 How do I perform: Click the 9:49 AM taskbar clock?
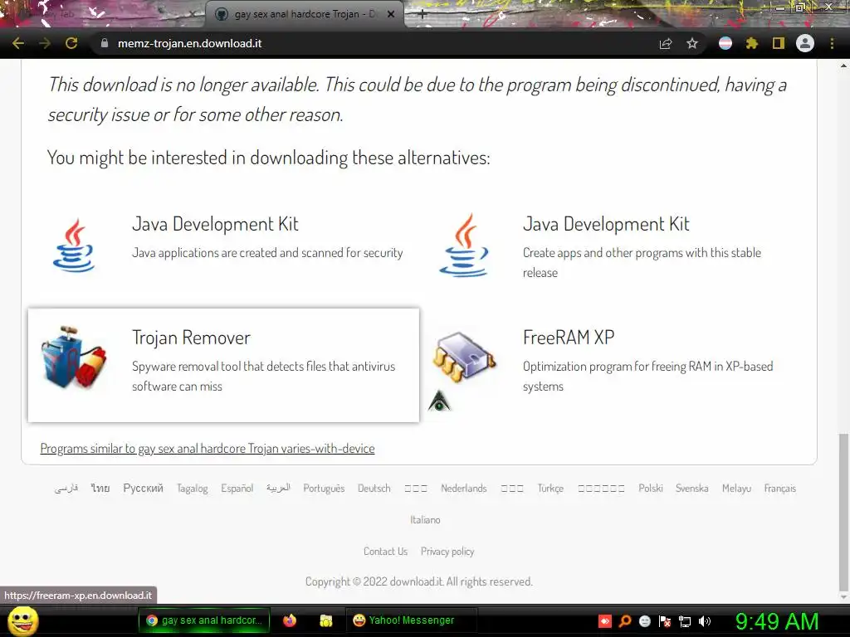click(777, 621)
